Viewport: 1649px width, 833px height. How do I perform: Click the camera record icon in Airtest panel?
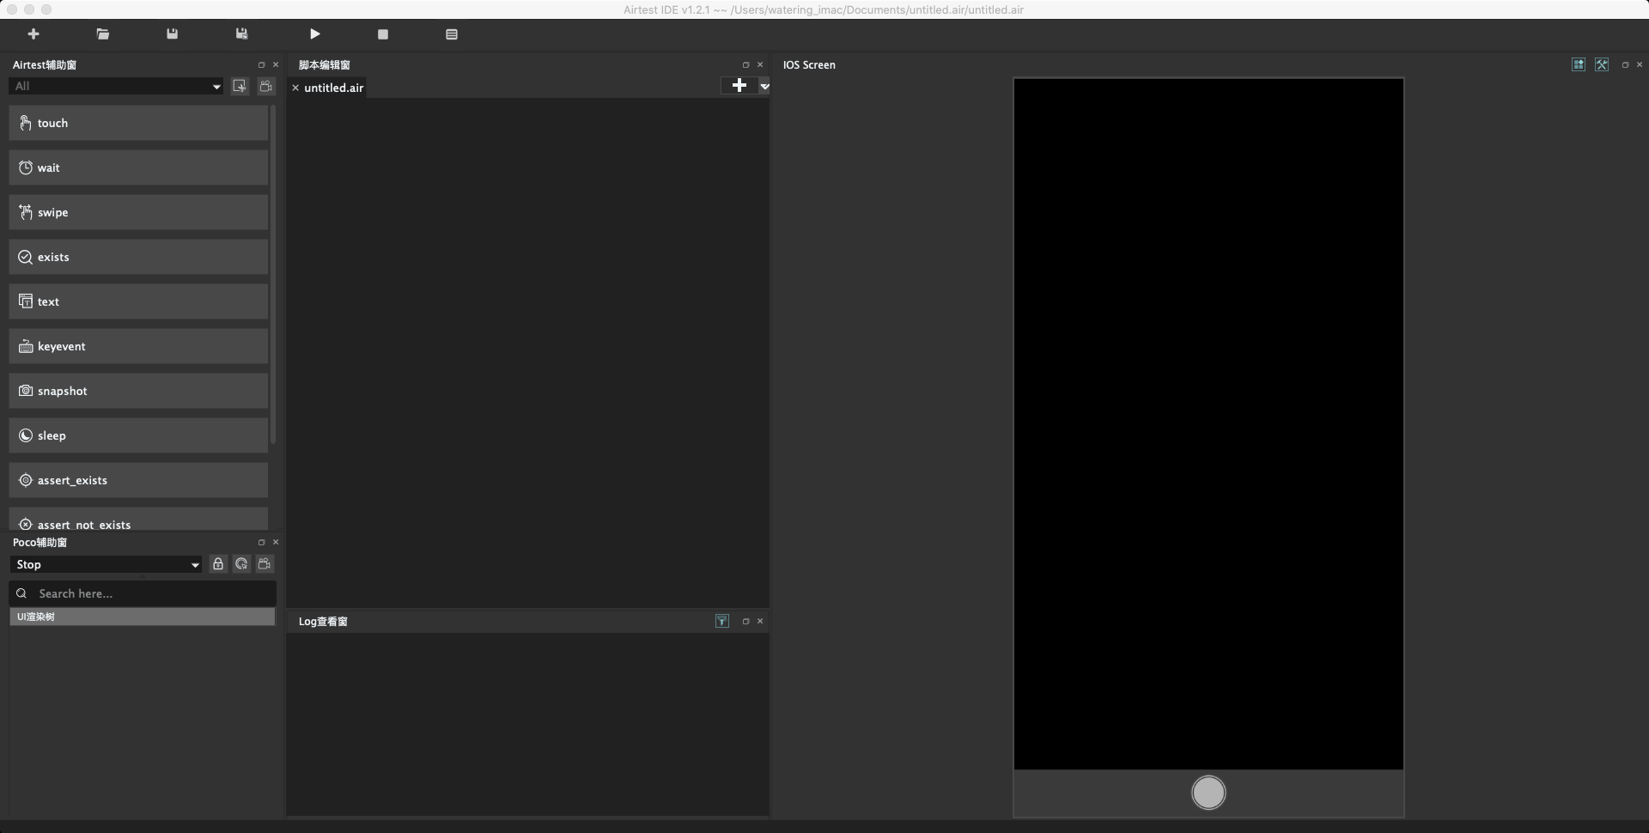coord(266,86)
